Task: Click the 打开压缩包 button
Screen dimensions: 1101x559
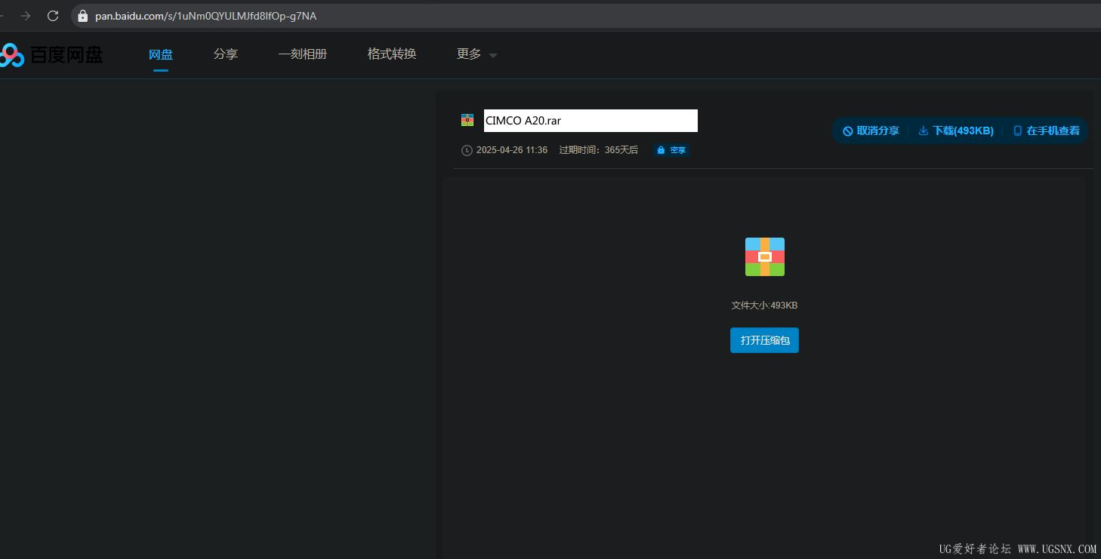Action: pyautogui.click(x=764, y=340)
